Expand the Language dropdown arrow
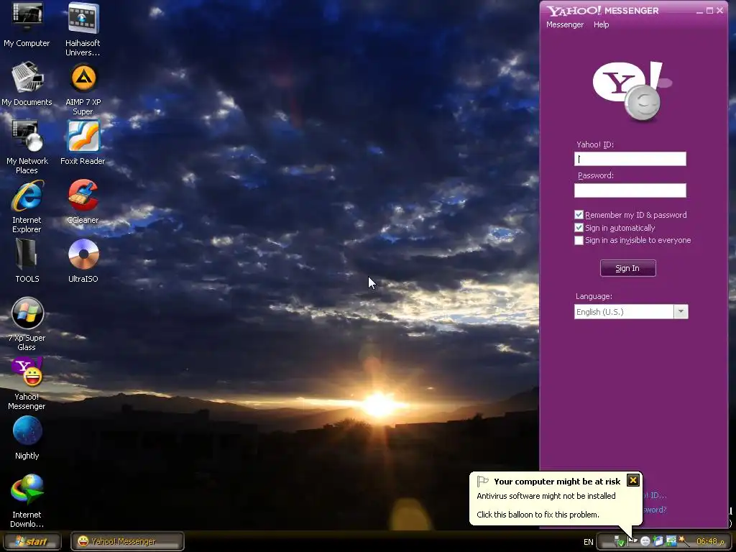Viewport: 736px width, 552px height. click(x=681, y=312)
